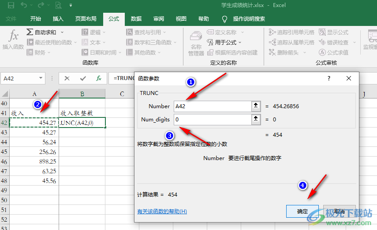The image size is (377, 230).
Task: Click the 取消 button
Action: [x=339, y=211]
